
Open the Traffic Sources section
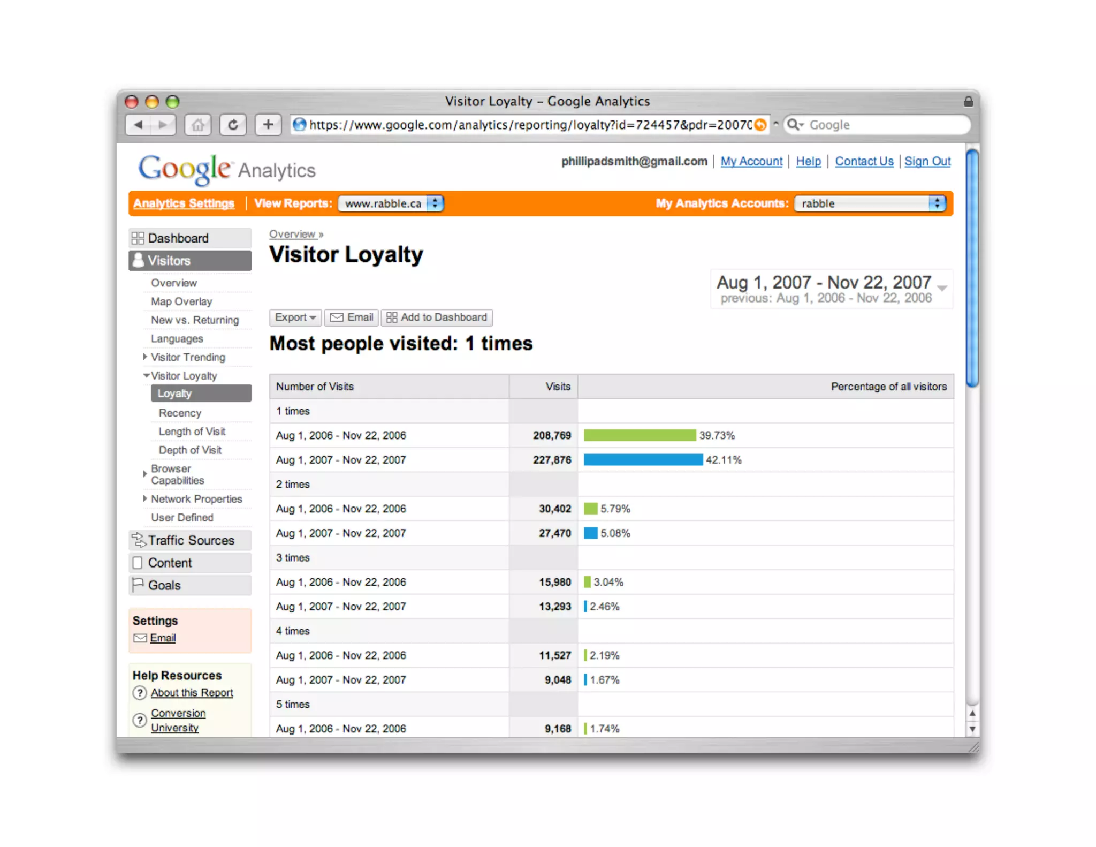pos(190,540)
